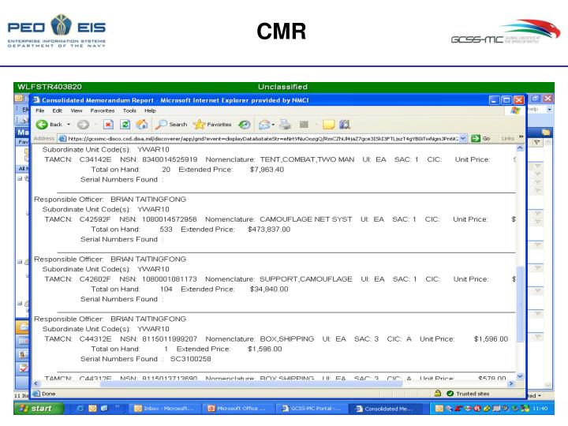Click the Back navigation button
Viewport: 568px width, 426px height.
click(x=52, y=123)
